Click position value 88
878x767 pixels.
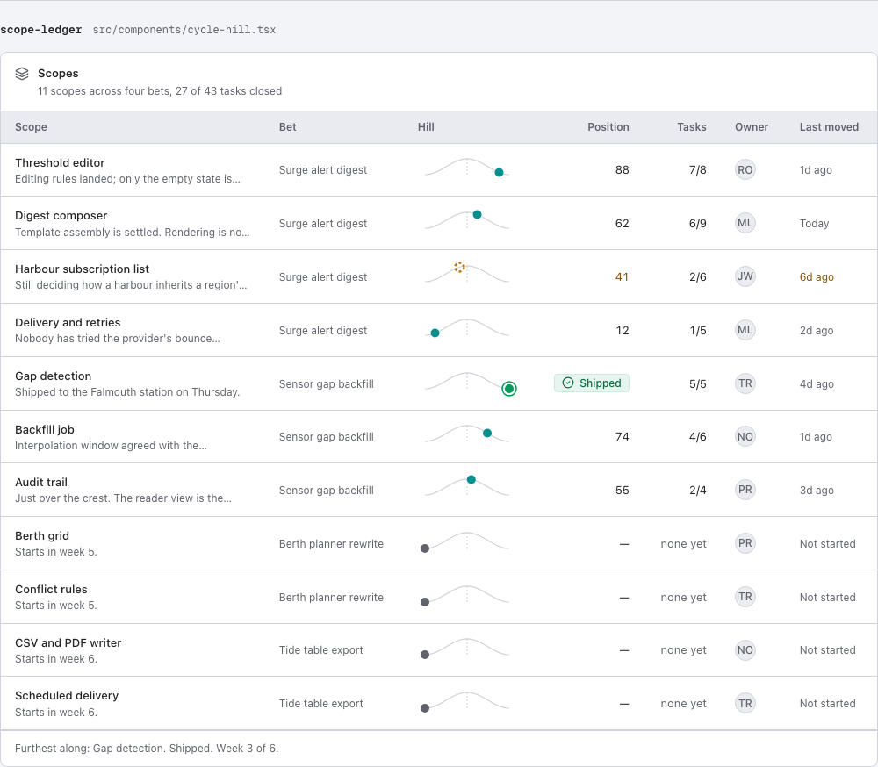tap(623, 169)
